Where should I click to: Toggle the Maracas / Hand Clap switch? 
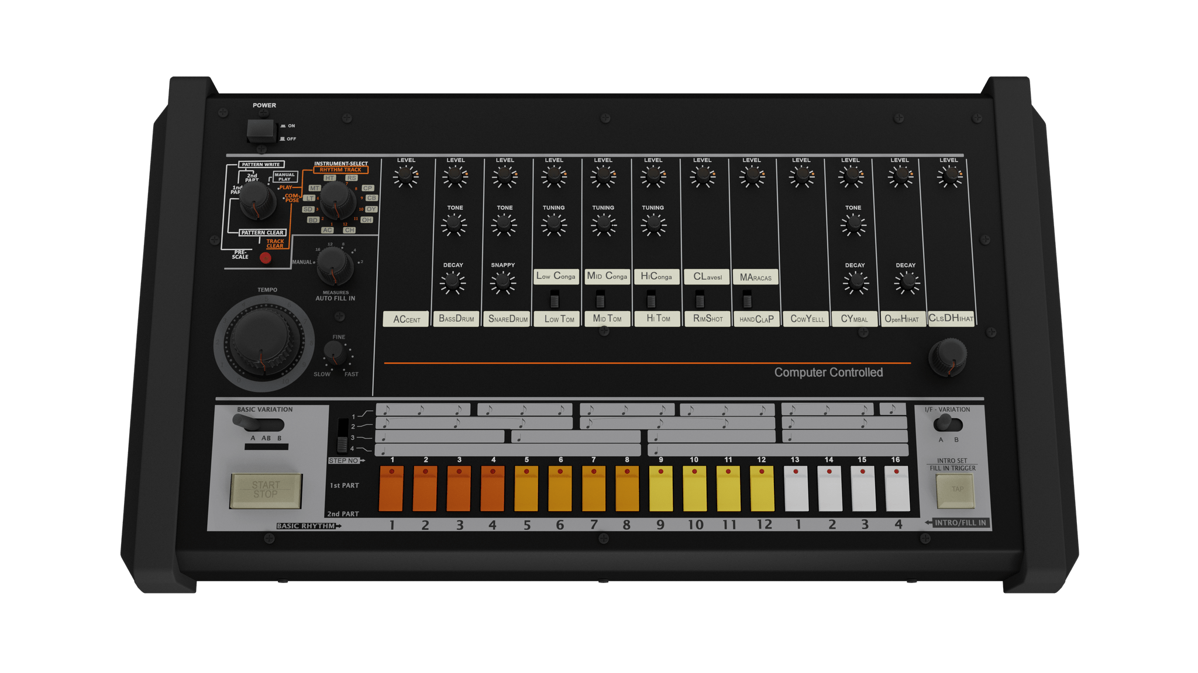point(747,300)
